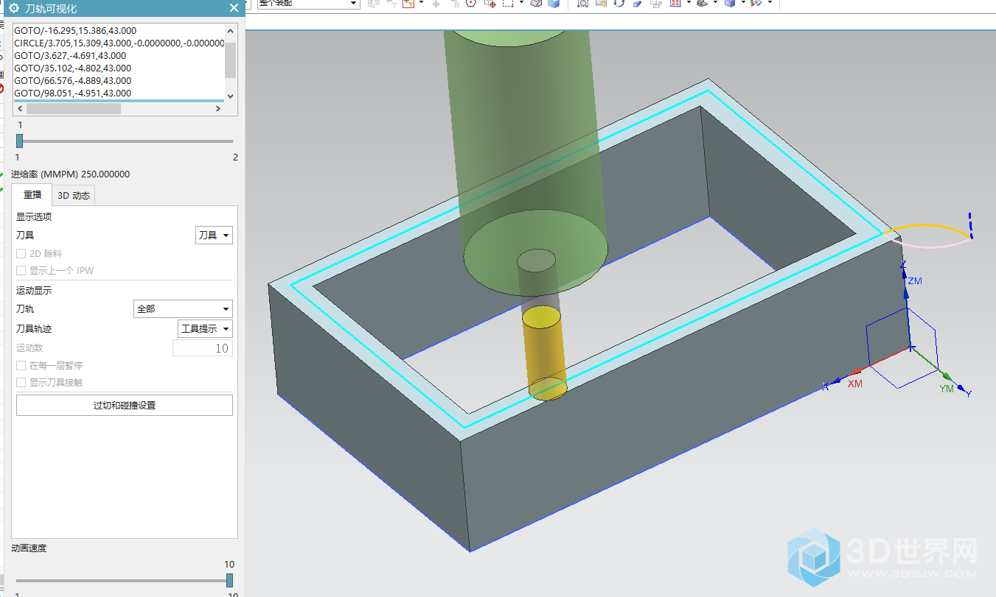Switch to the 3D 动态 tab
996x597 pixels.
tap(74, 196)
